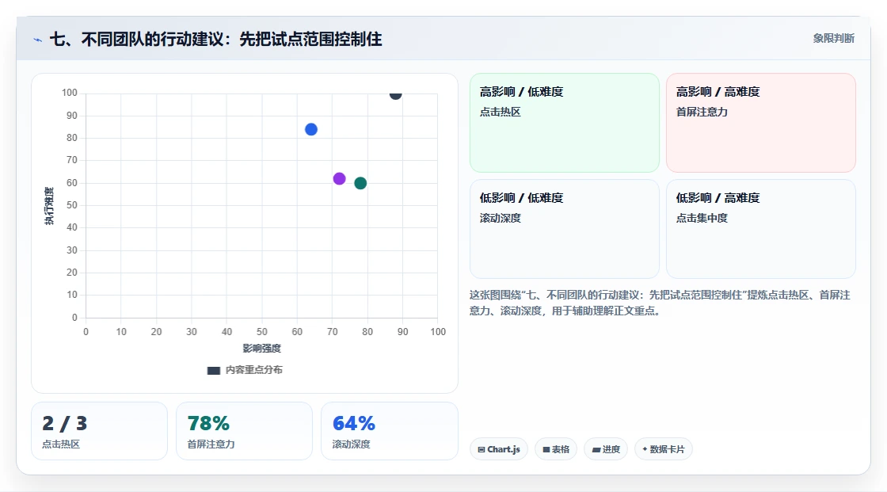Click the blue data point on the scatter chart
Image resolution: width=887 pixels, height=492 pixels.
tap(311, 130)
